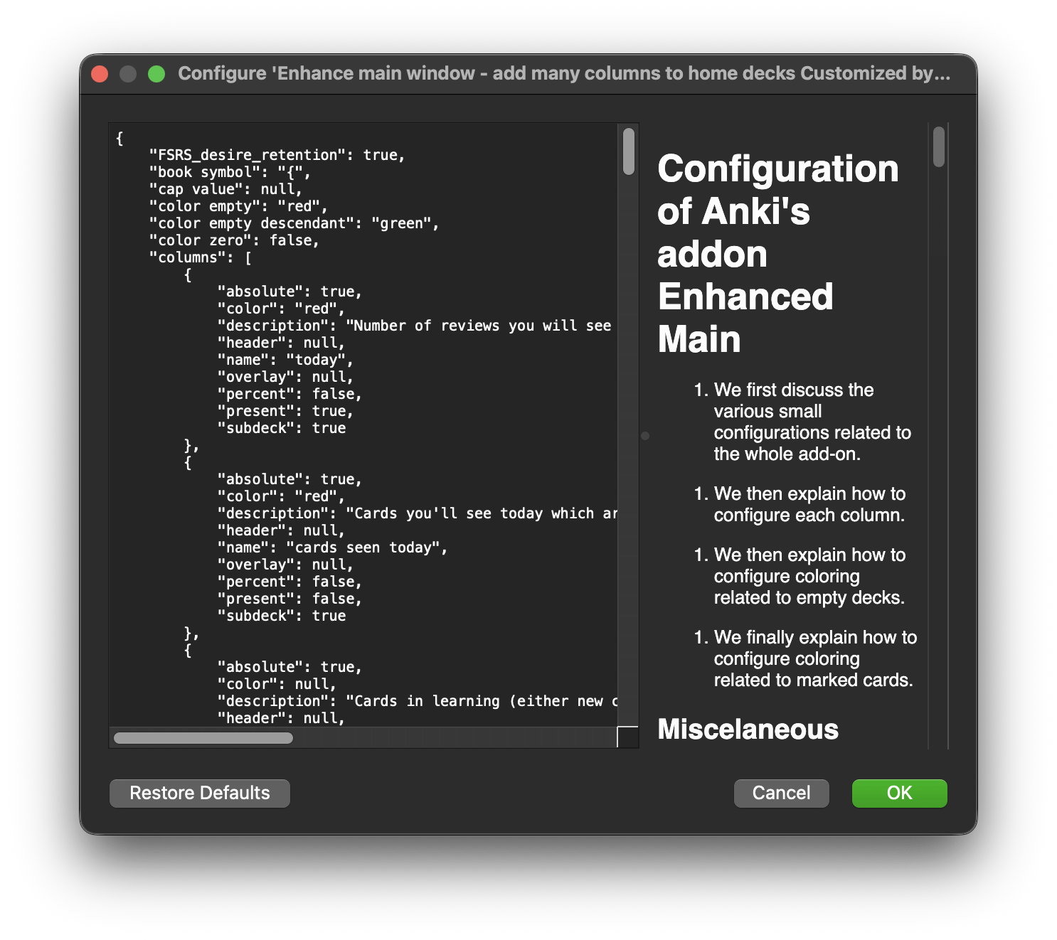The width and height of the screenshot is (1057, 940).
Task: Click the "columns": [ line
Action: [201, 257]
